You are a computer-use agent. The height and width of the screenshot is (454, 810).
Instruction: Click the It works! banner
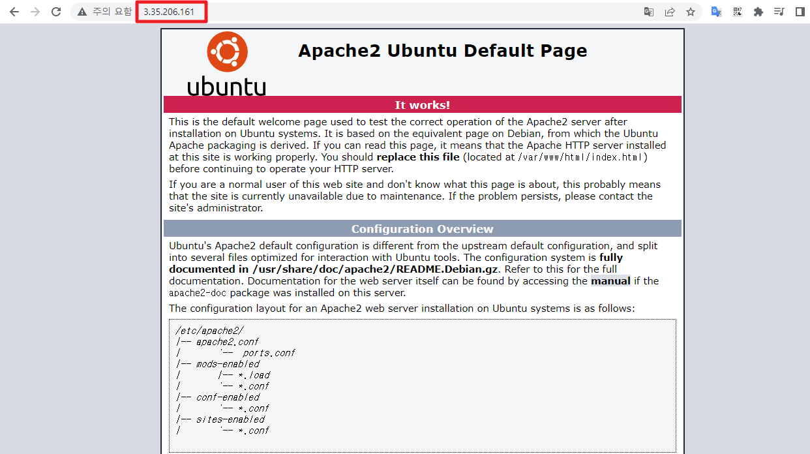[423, 105]
